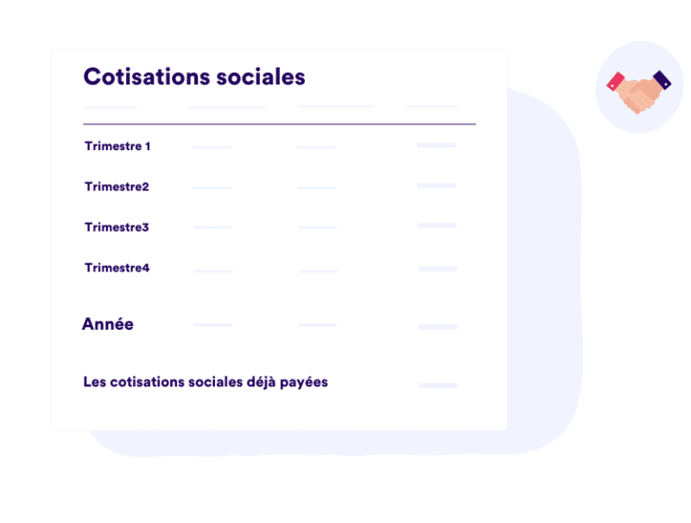Click the second column header placeholder
The height and width of the screenshot is (523, 691).
pyautogui.click(x=228, y=107)
